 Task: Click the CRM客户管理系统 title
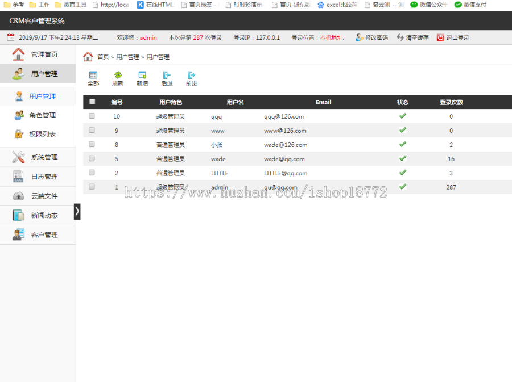click(x=37, y=21)
